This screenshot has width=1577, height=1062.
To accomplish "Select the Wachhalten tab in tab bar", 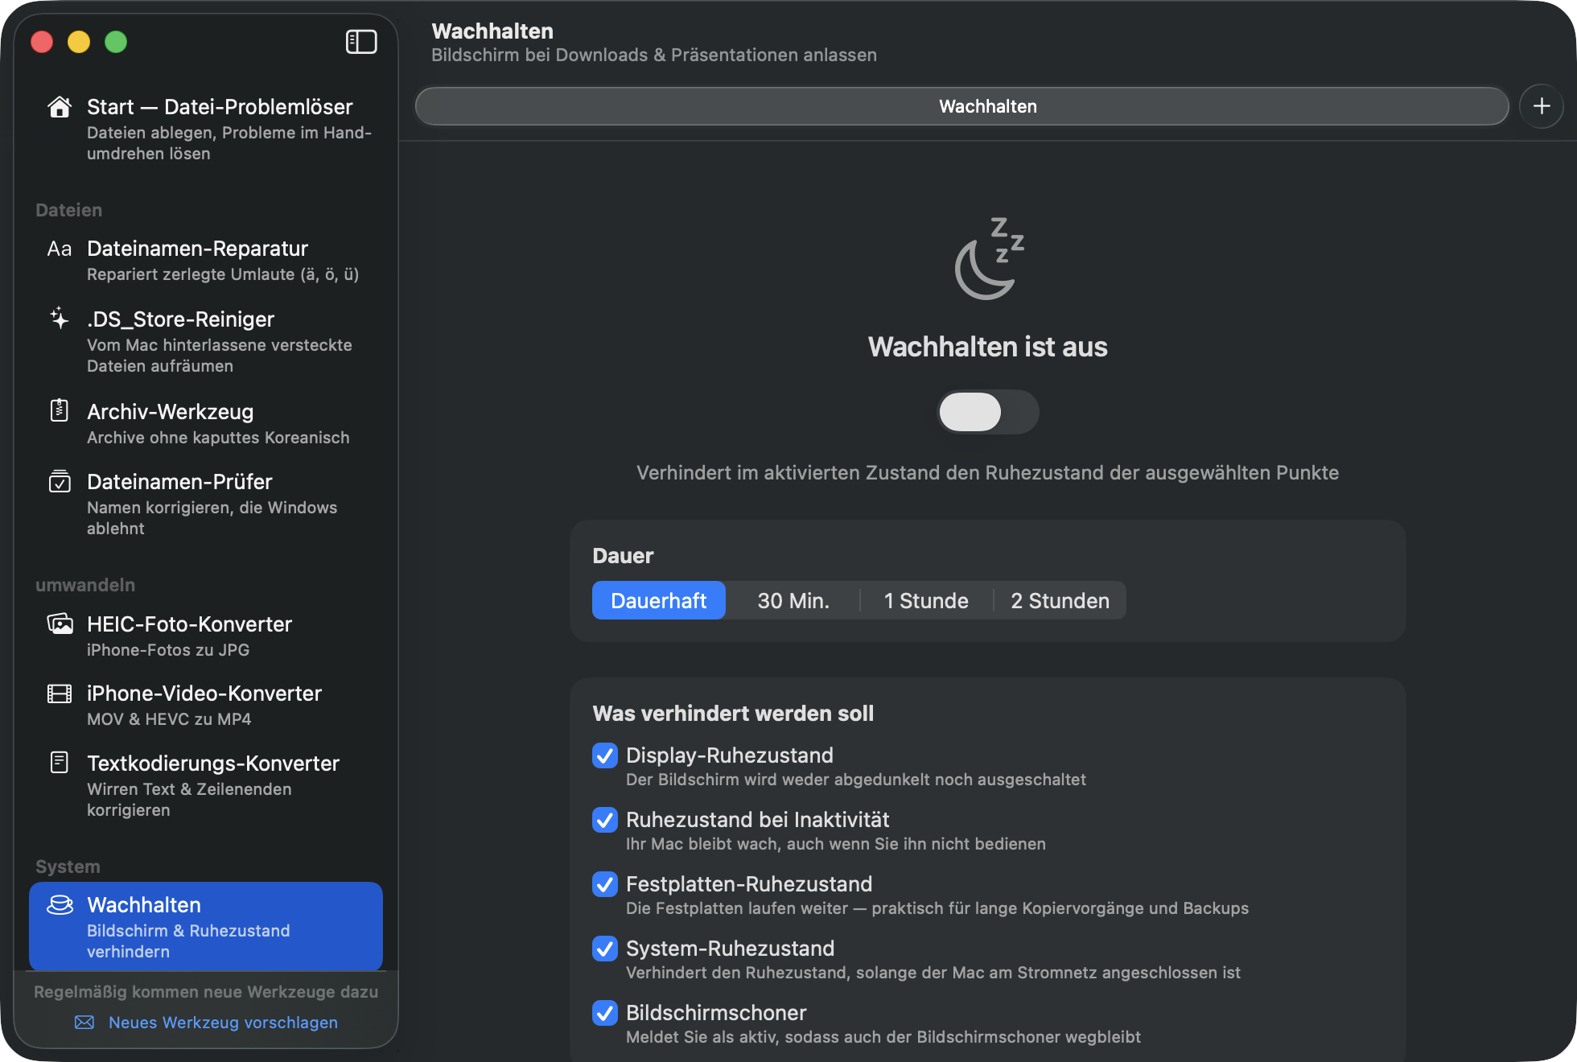I will point(962,106).
